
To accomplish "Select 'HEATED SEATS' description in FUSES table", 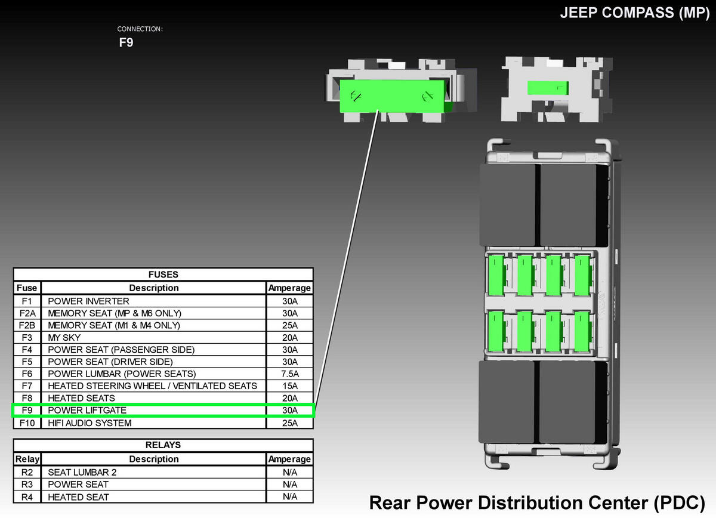I will point(81,398).
